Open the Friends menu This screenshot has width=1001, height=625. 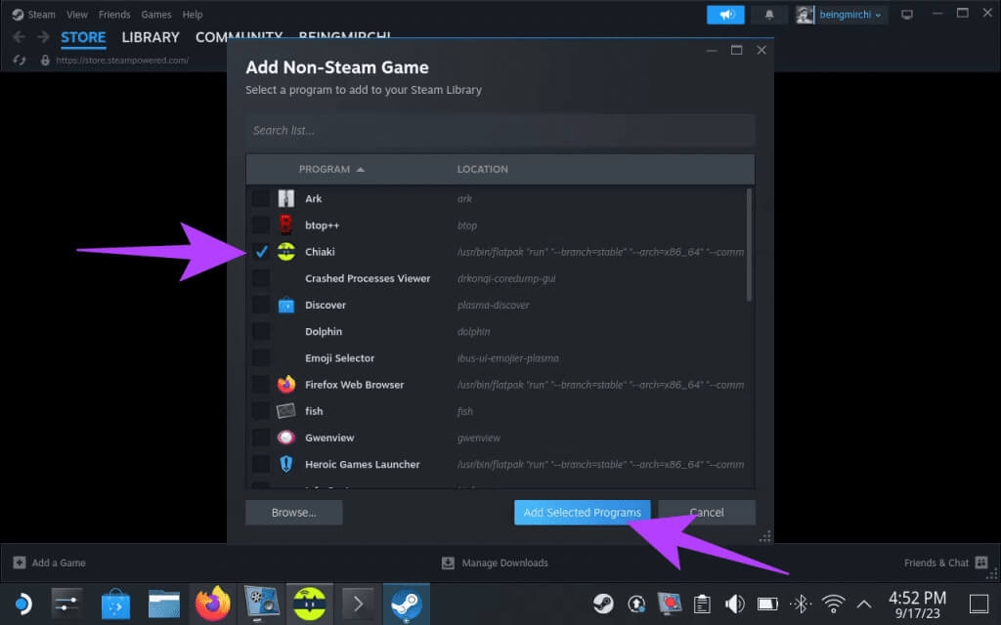pyautogui.click(x=114, y=14)
